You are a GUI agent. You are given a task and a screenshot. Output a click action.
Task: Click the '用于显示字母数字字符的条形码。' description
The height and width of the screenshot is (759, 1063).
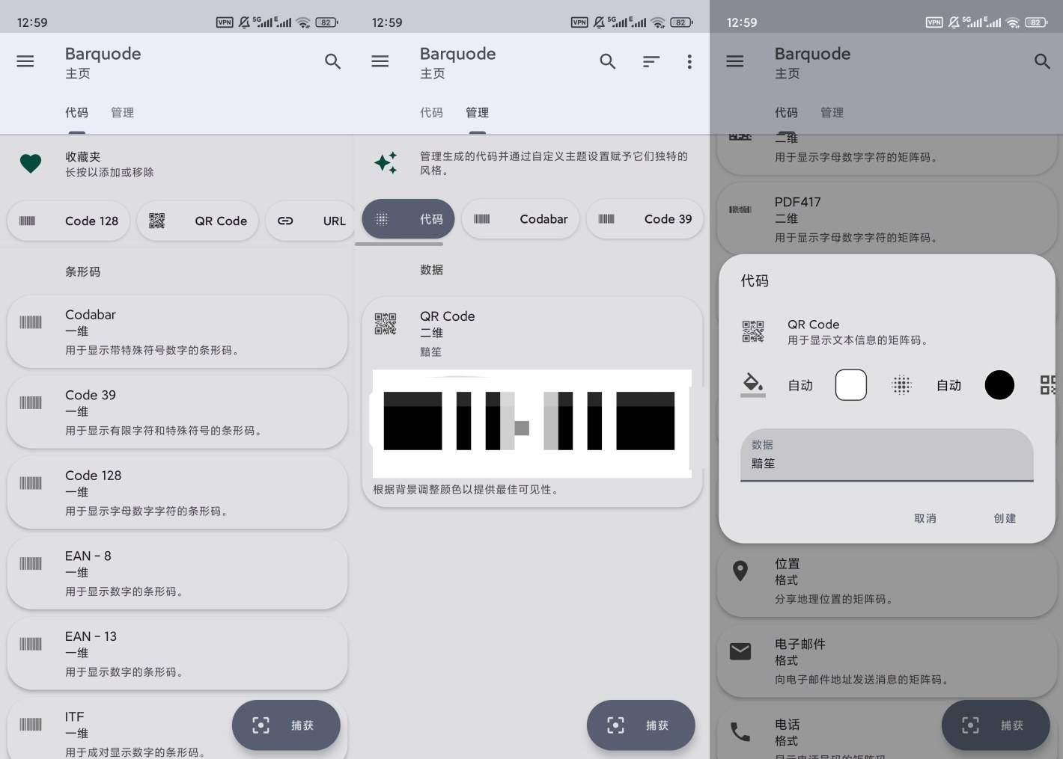pyautogui.click(x=147, y=511)
